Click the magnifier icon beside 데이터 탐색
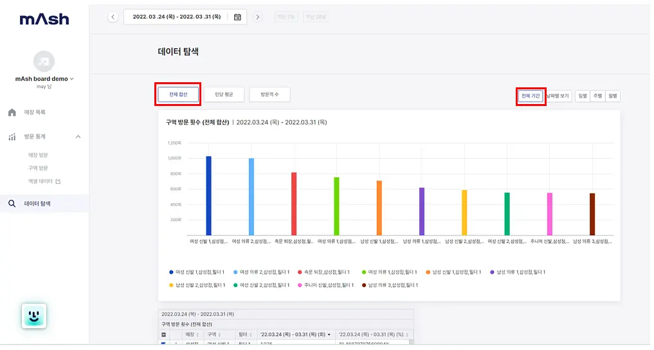Screen dimensions: 654x350 point(12,204)
